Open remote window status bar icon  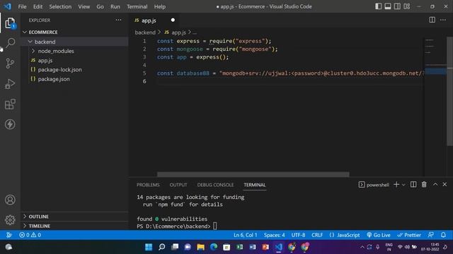point(8,235)
